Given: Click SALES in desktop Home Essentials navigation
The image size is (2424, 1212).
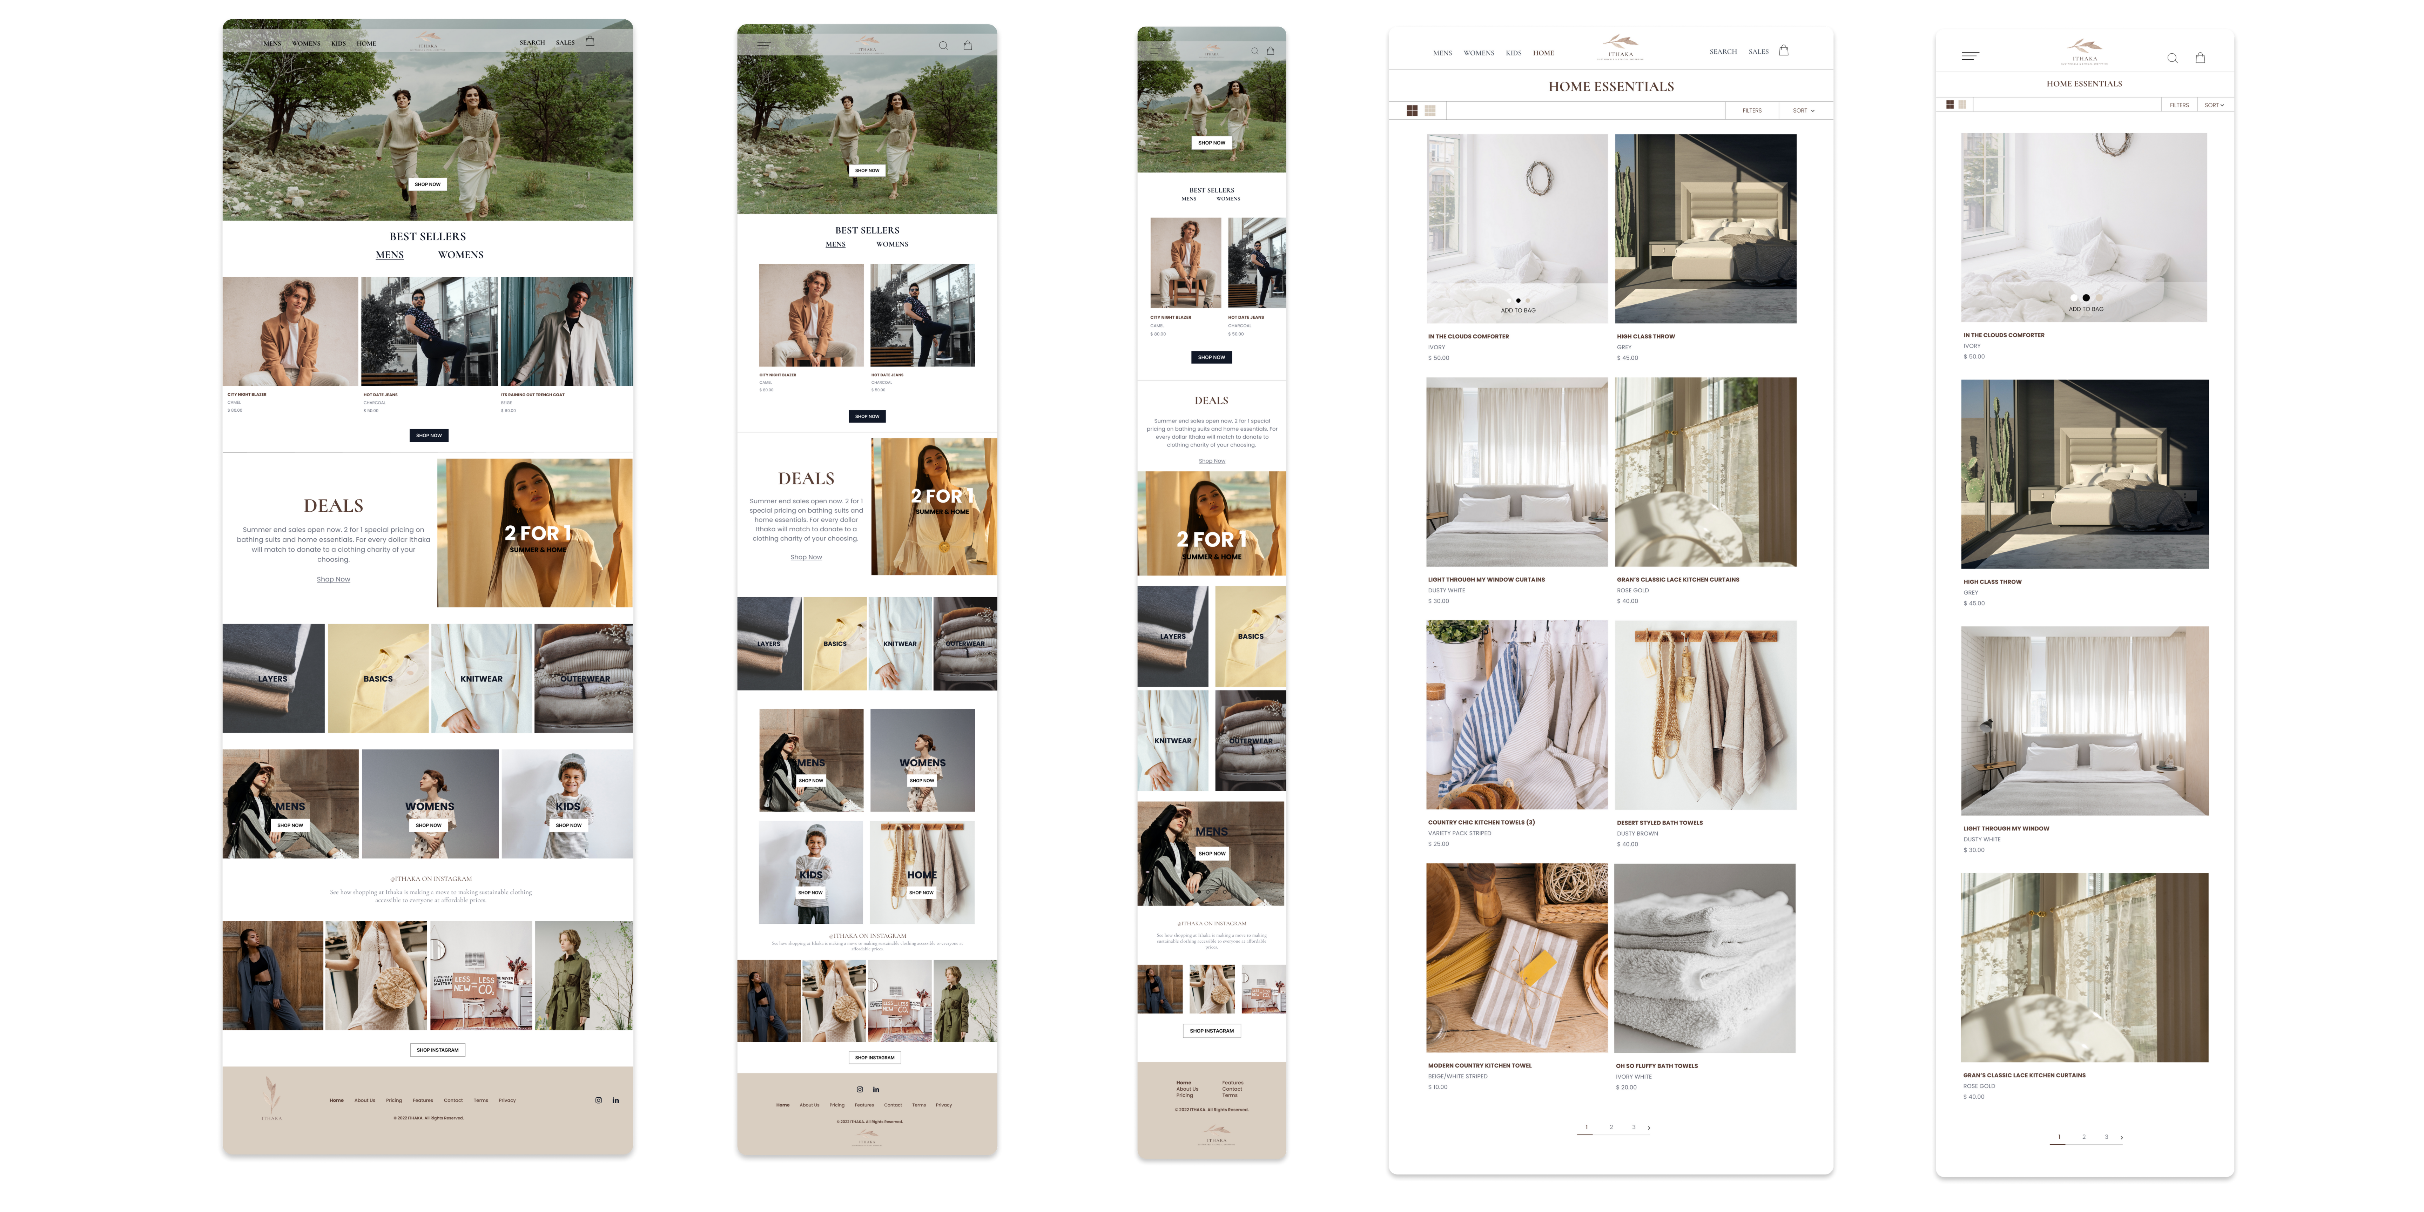Looking at the screenshot, I should tap(1759, 52).
